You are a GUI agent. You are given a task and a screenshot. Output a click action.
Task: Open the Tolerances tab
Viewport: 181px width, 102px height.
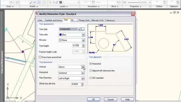click(110, 20)
